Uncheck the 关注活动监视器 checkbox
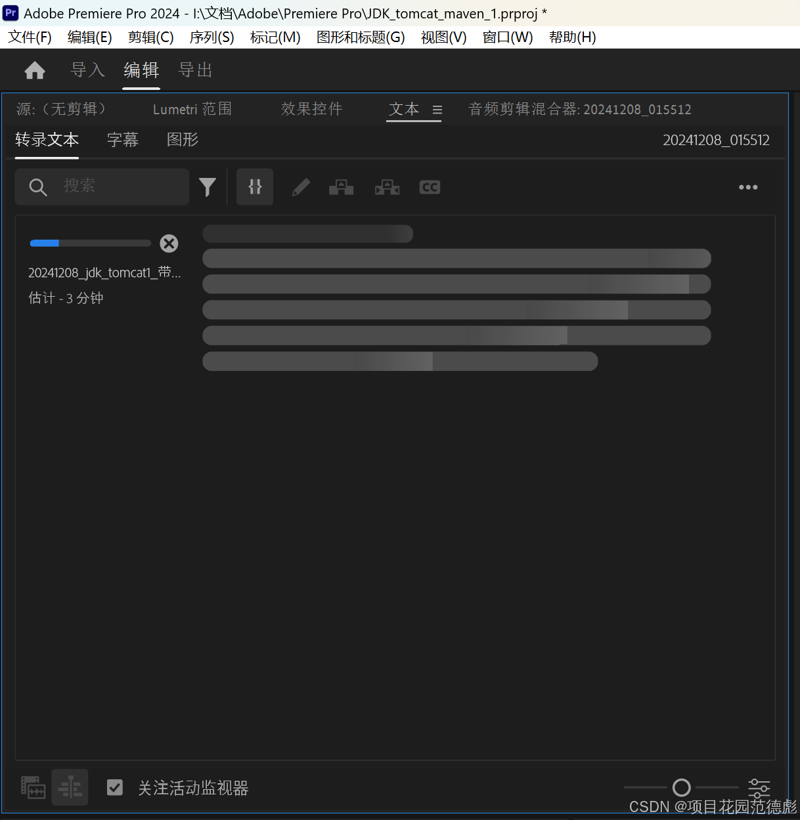The width and height of the screenshot is (800, 820). 115,787
